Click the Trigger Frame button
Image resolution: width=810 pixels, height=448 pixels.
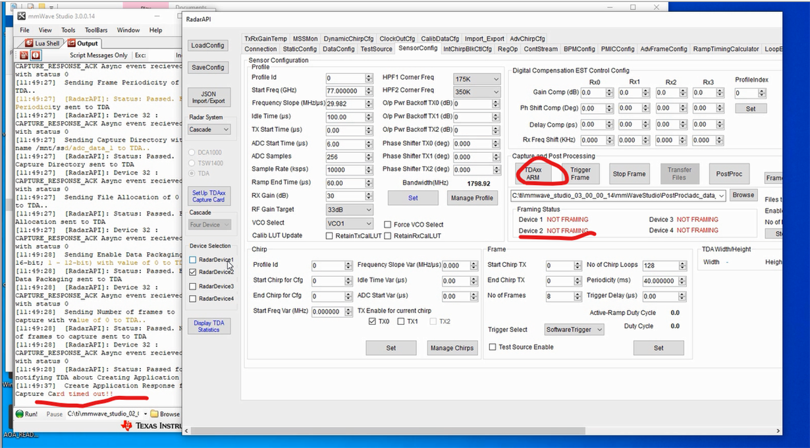pyautogui.click(x=580, y=174)
